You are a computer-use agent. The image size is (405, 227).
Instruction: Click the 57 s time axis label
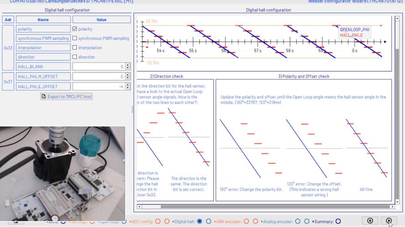point(257,51)
